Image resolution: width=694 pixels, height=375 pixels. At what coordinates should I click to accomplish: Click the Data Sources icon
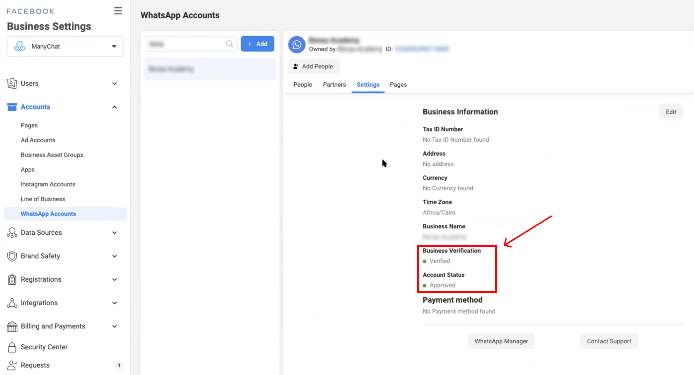(12, 232)
